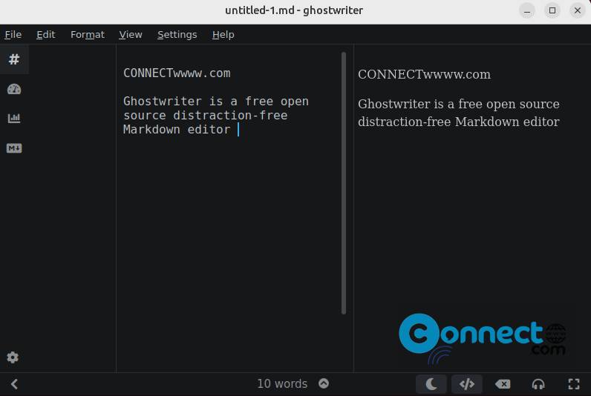Click the editor vertical scrollbar

click(343, 183)
